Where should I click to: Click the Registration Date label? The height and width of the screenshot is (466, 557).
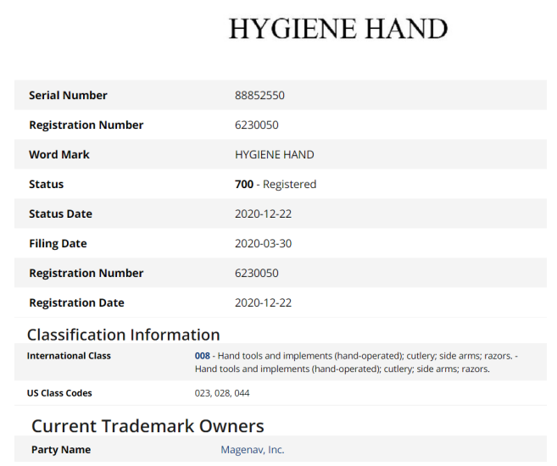click(x=76, y=302)
